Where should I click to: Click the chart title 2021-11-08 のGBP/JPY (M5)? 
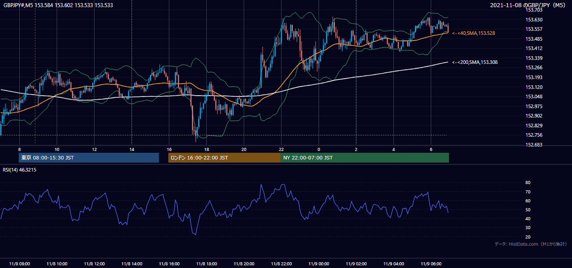[x=528, y=5]
